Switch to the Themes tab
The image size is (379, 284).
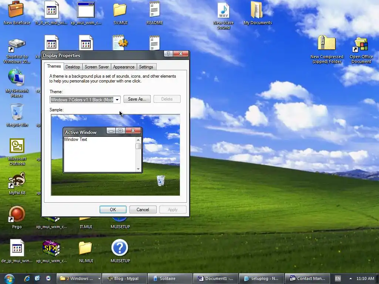(x=54, y=67)
